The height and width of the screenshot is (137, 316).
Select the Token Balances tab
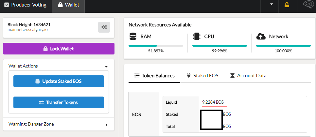click(x=154, y=76)
